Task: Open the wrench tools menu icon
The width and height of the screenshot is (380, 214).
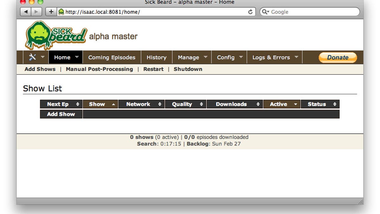Action: point(32,57)
